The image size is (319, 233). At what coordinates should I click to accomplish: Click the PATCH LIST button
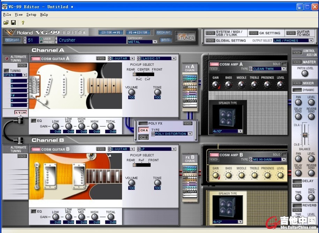coord(13,40)
